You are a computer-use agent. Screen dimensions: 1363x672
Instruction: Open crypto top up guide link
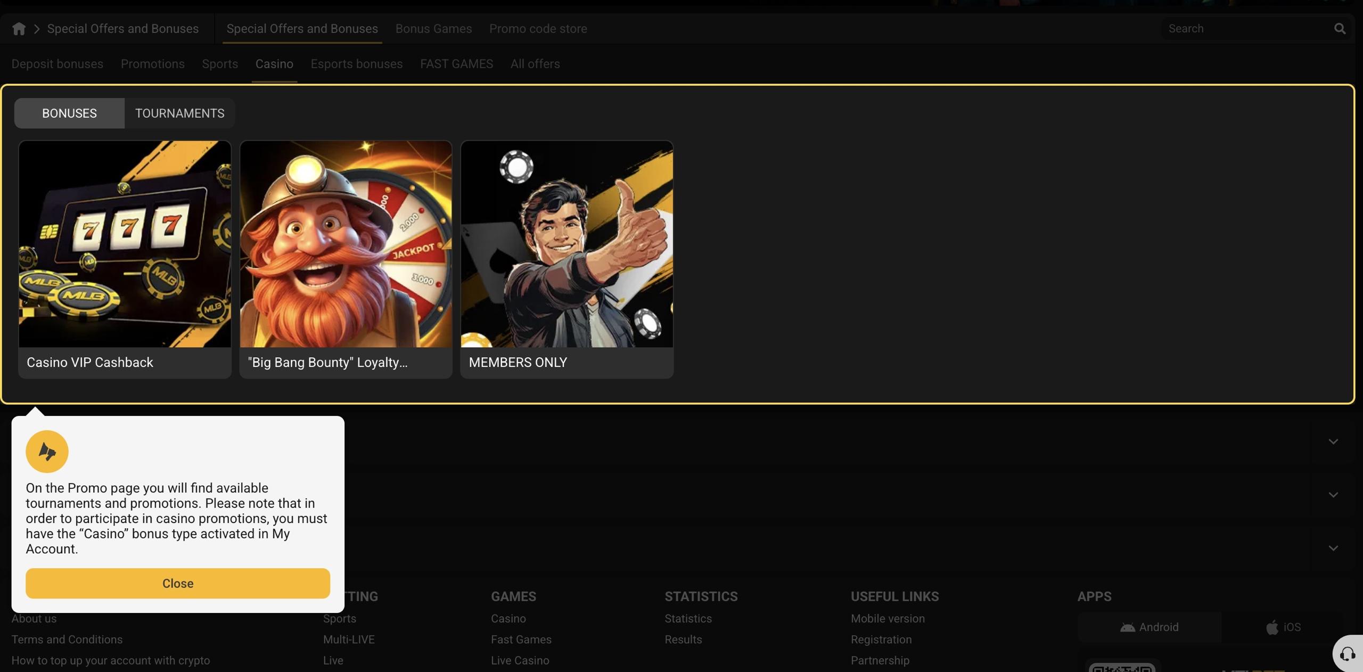tap(111, 660)
